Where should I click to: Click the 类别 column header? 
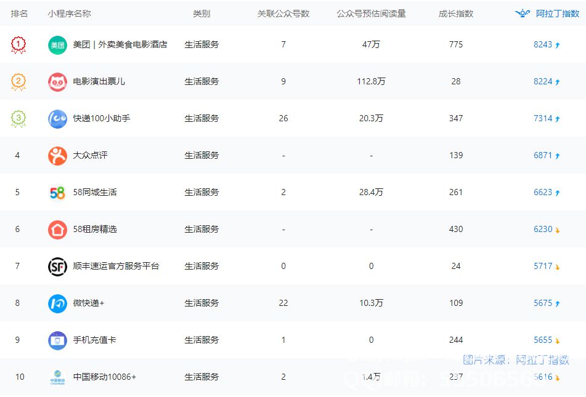[x=201, y=14]
